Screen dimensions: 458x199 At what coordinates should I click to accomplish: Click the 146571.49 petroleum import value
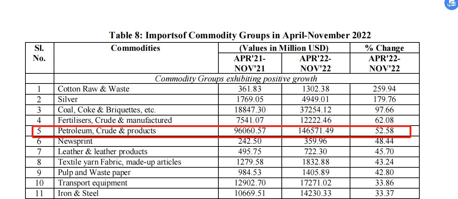[316, 131]
